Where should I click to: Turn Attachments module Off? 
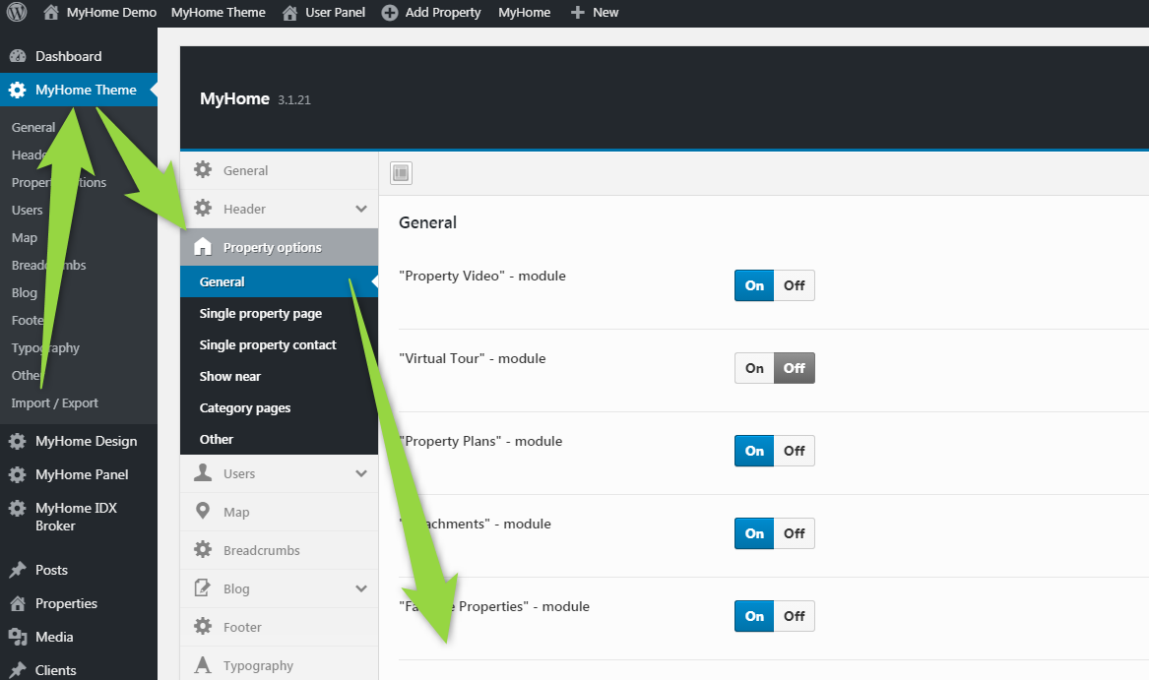coord(795,533)
